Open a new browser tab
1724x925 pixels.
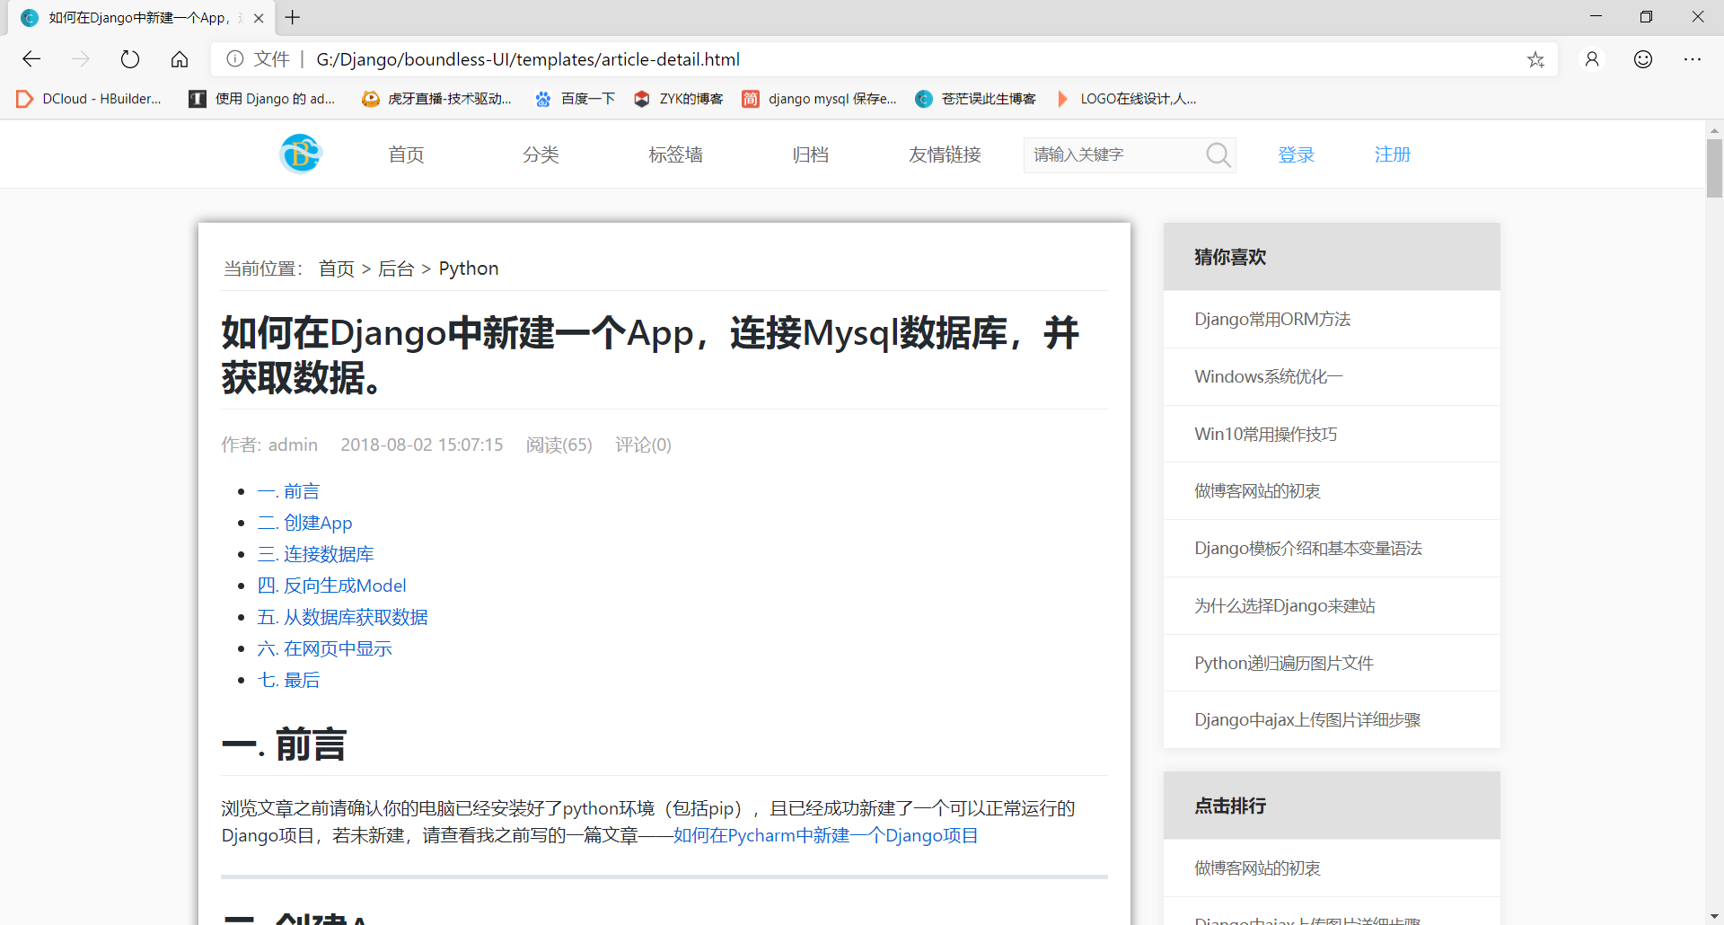tap(293, 17)
